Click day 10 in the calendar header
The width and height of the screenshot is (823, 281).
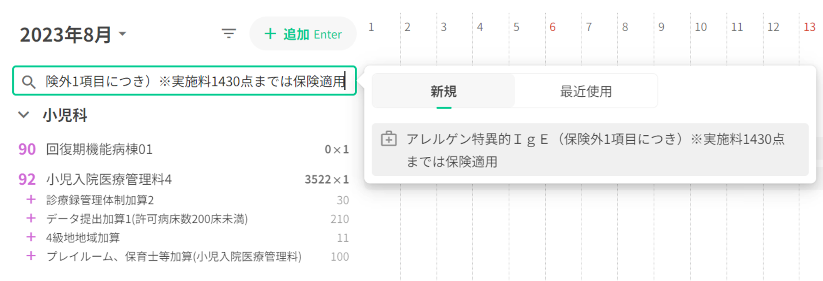pos(700,27)
